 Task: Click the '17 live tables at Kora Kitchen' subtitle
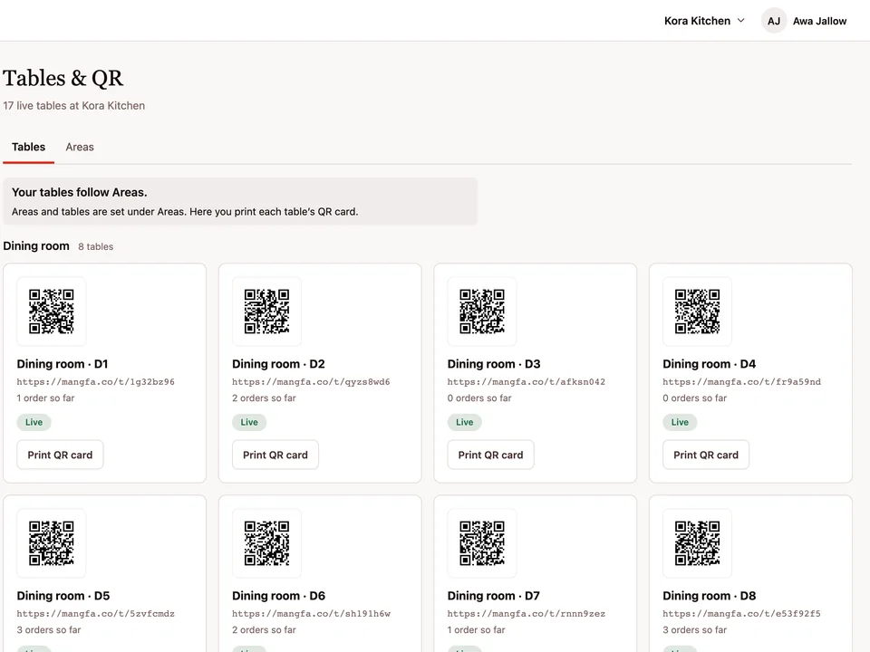[73, 105]
